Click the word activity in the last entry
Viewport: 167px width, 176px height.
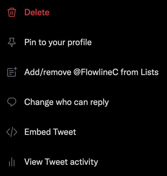[x=84, y=162]
